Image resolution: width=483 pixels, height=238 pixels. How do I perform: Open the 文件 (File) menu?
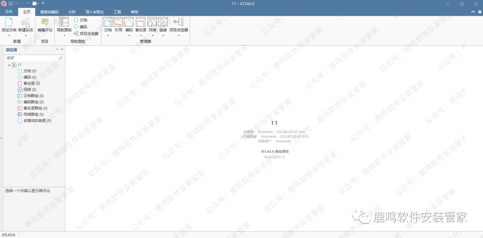[8, 12]
